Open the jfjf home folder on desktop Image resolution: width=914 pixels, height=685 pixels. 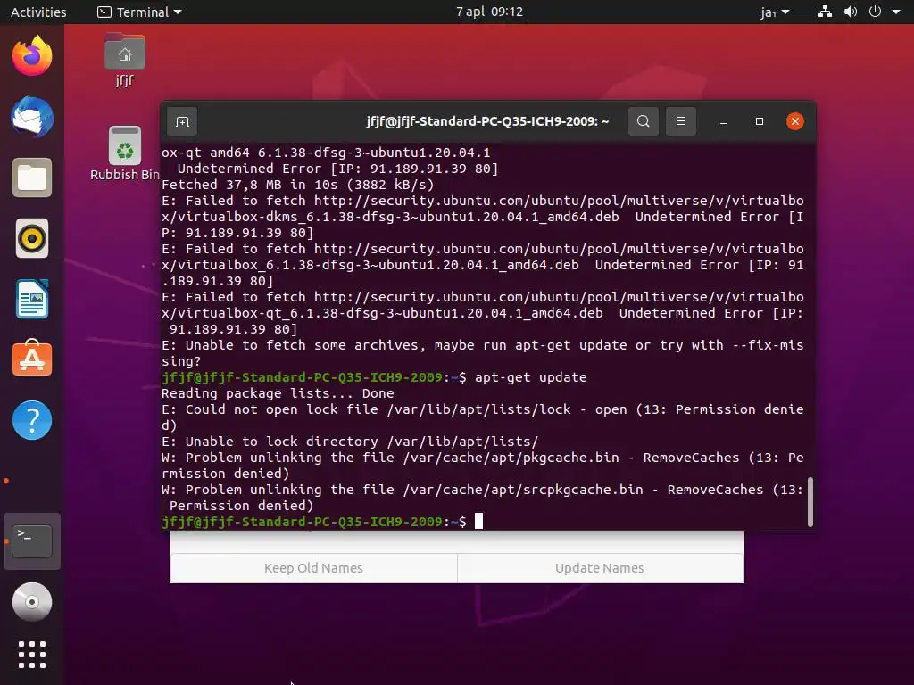click(x=125, y=60)
